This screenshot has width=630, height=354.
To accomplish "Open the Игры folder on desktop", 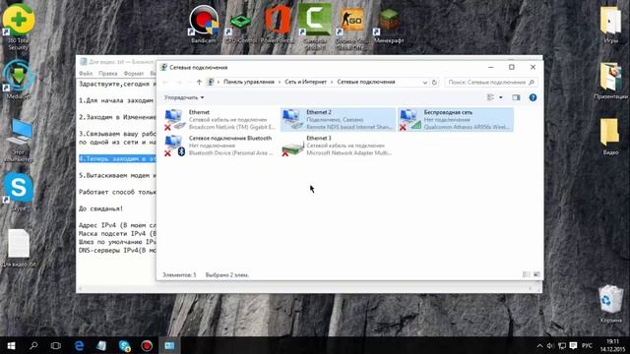I will click(610, 24).
